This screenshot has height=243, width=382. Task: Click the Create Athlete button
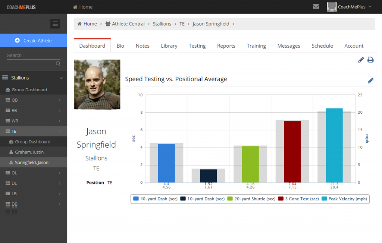[x=34, y=41]
